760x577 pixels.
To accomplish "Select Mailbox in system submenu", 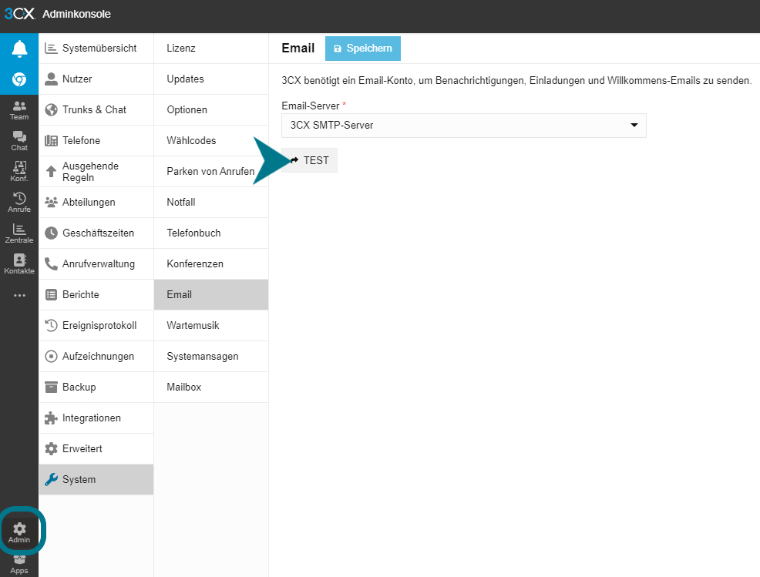I will 211,387.
